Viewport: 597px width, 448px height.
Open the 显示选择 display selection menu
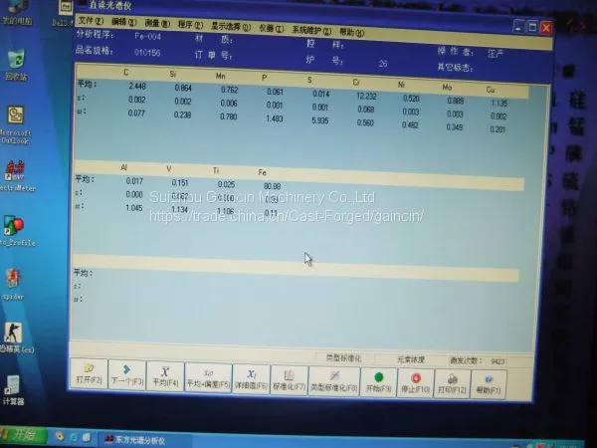coord(231,27)
